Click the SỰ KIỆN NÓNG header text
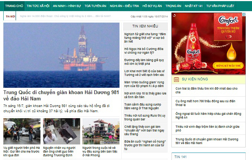The width and height of the screenshot is (252, 160). point(195,79)
